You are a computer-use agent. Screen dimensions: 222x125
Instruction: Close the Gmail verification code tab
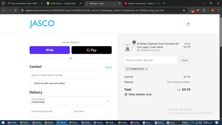click(42, 3)
